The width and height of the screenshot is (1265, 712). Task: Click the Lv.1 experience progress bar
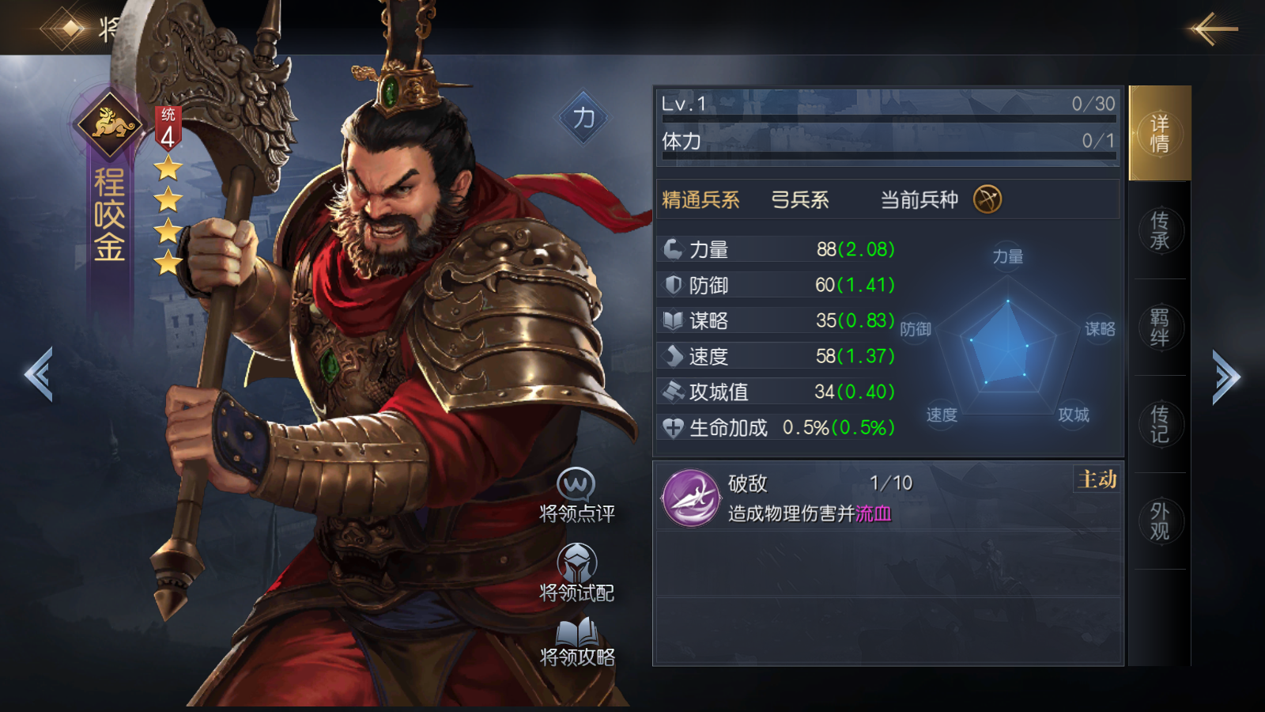(889, 119)
